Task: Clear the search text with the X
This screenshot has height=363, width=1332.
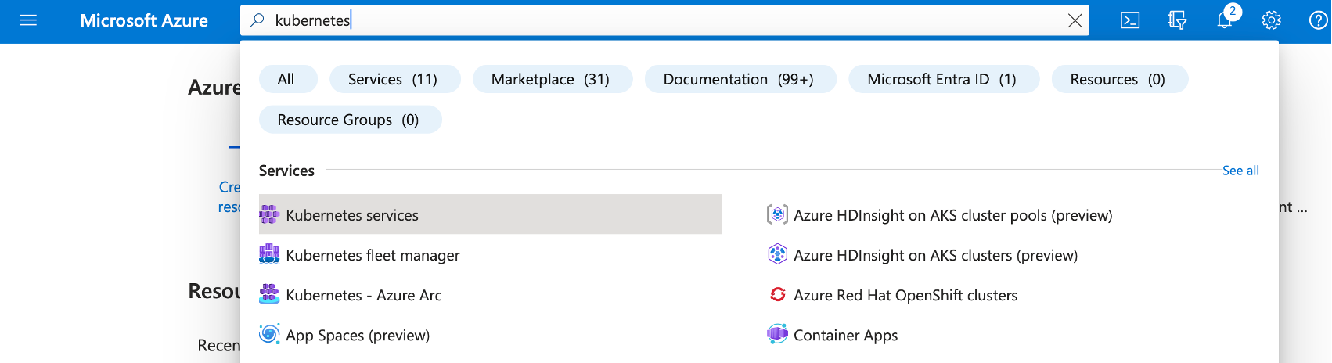Action: point(1075,20)
